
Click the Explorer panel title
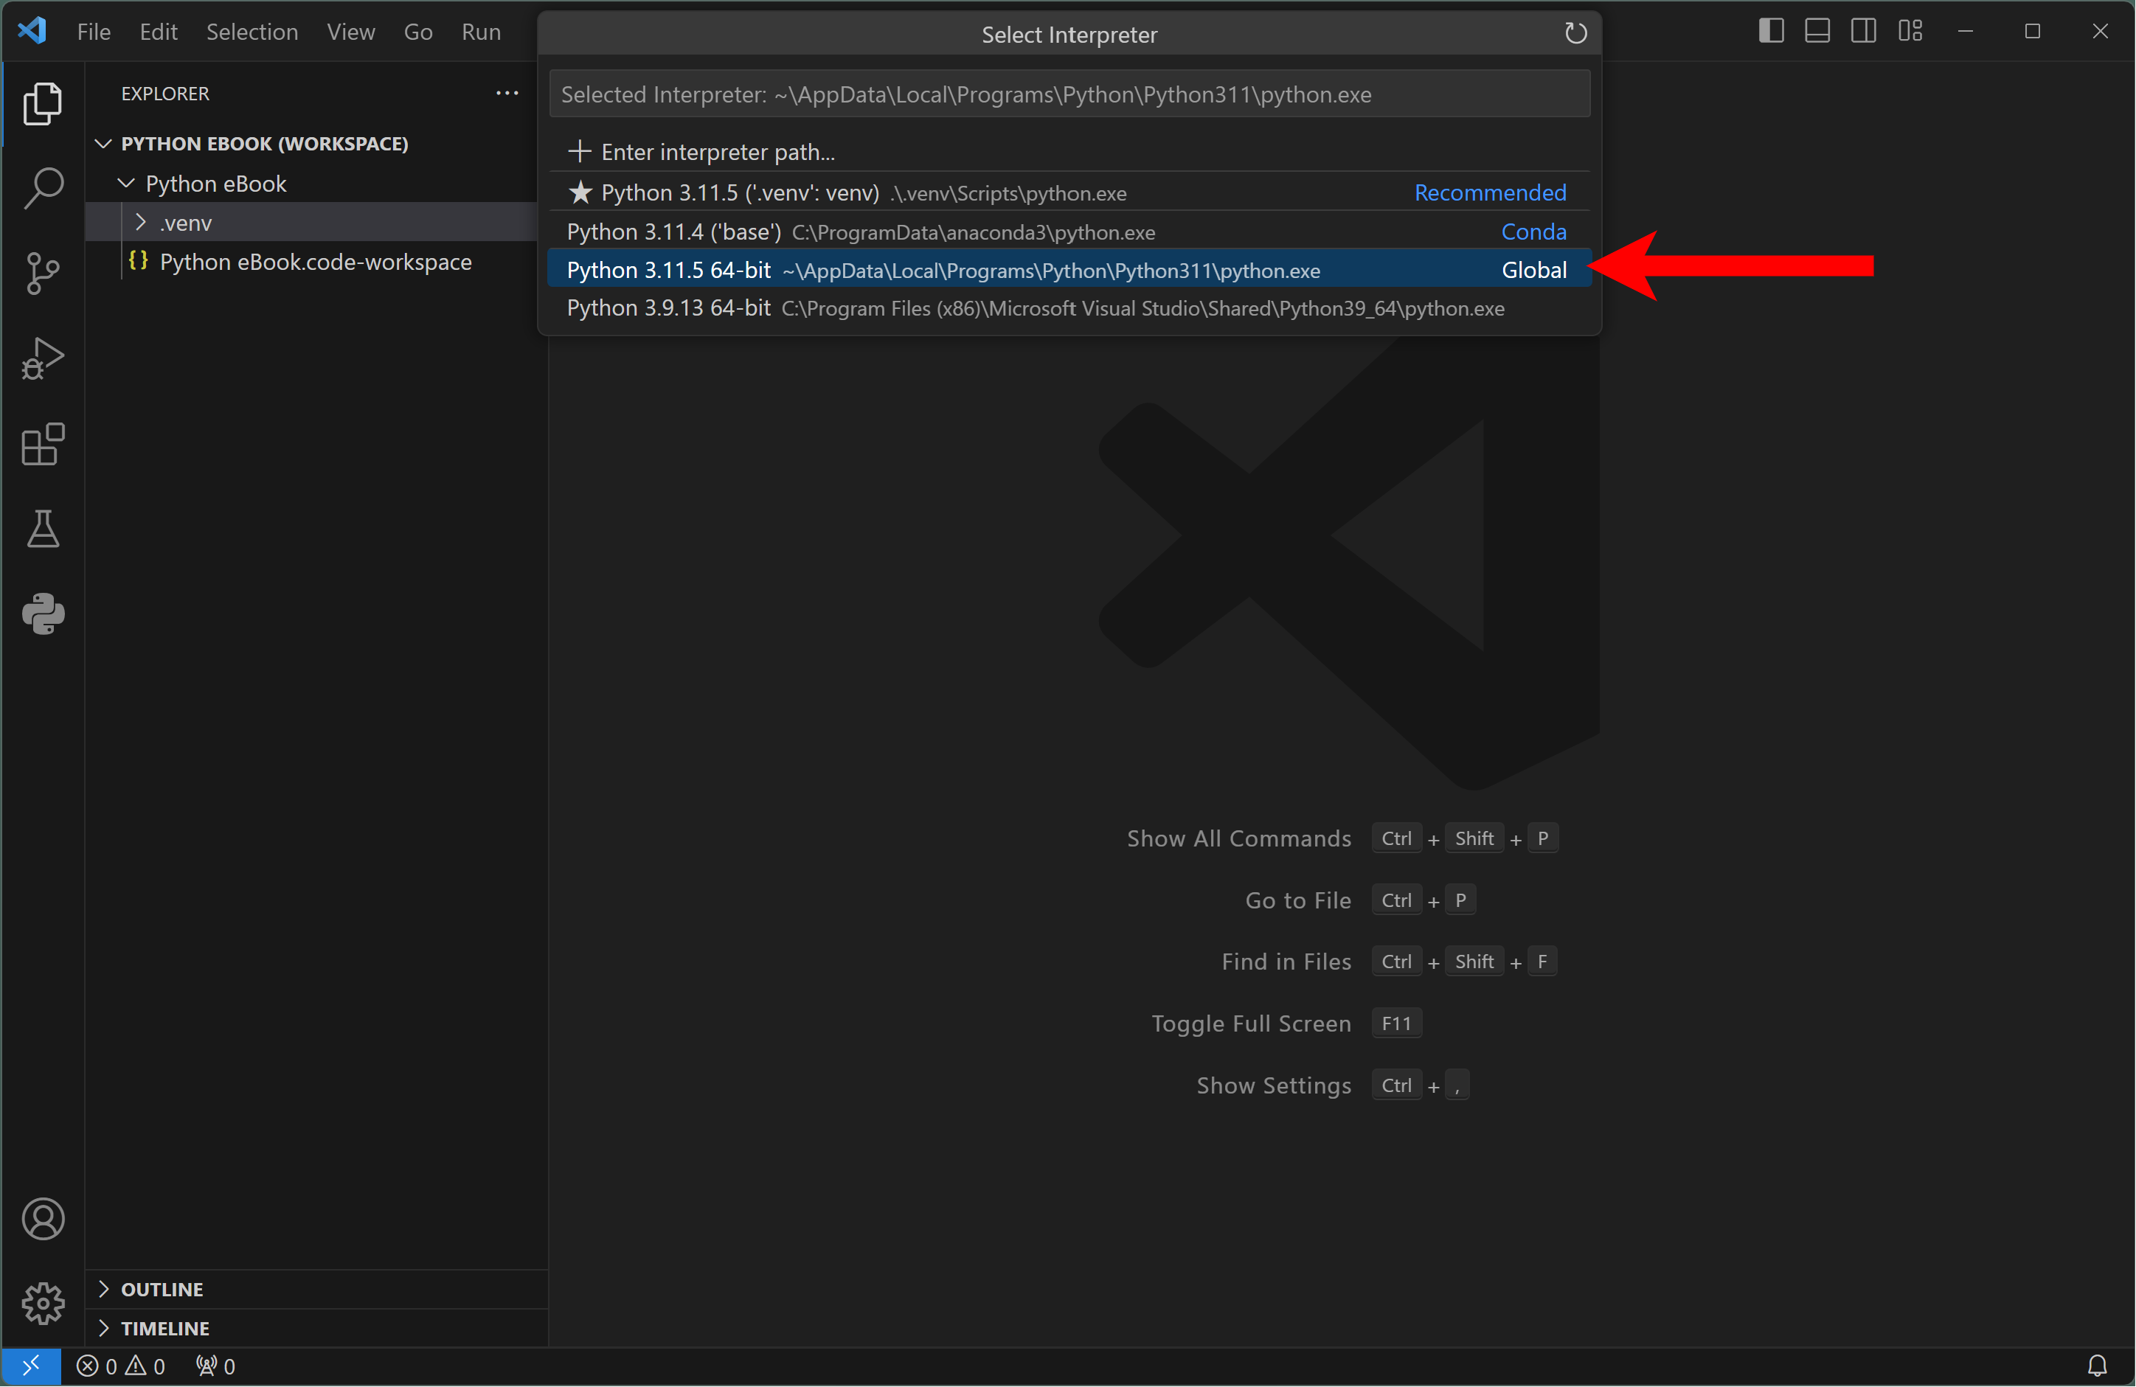pos(165,94)
